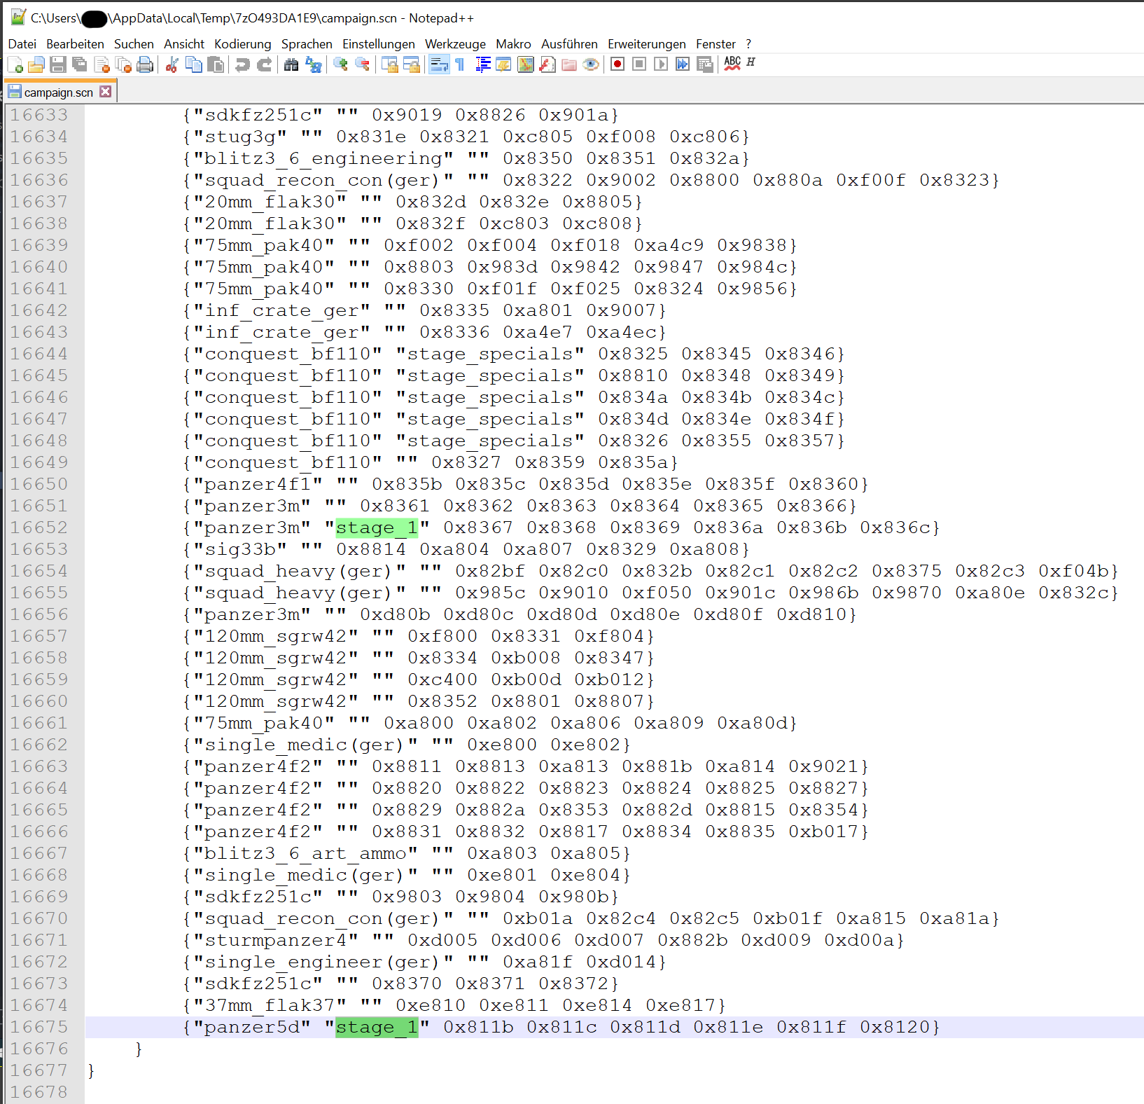The width and height of the screenshot is (1144, 1104).
Task: Play back the recorded macro
Action: (x=661, y=64)
